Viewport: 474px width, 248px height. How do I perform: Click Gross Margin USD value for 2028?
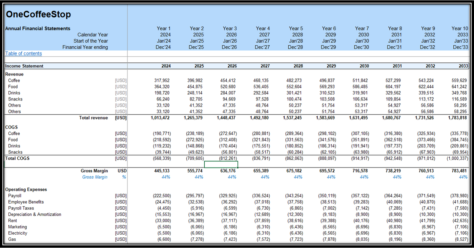click(294, 171)
